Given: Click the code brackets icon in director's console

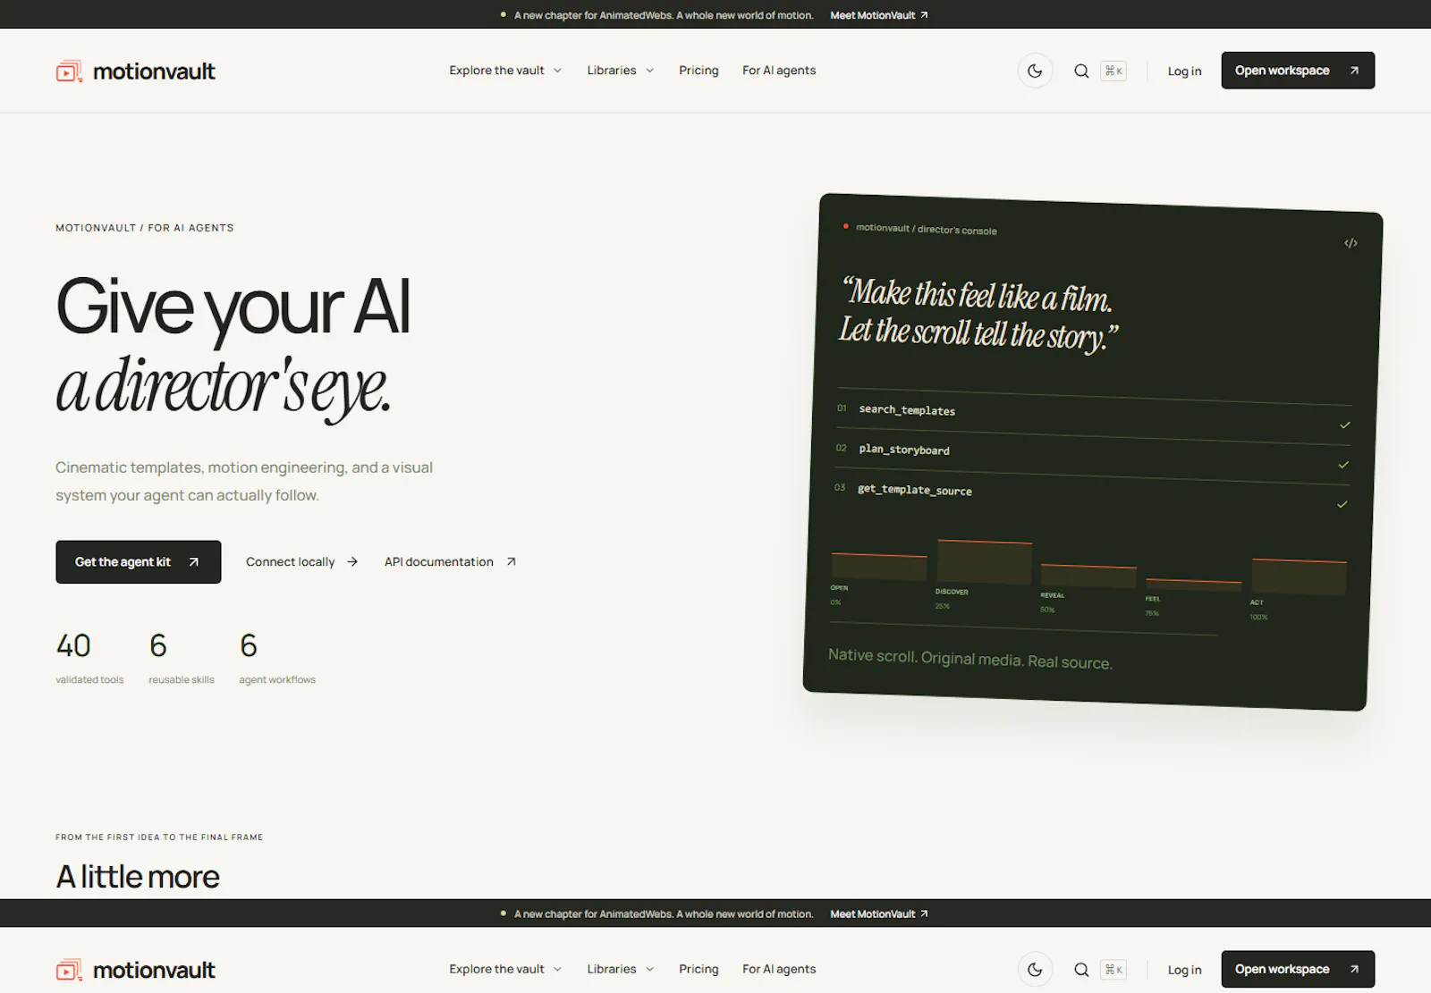Looking at the screenshot, I should [x=1351, y=243].
